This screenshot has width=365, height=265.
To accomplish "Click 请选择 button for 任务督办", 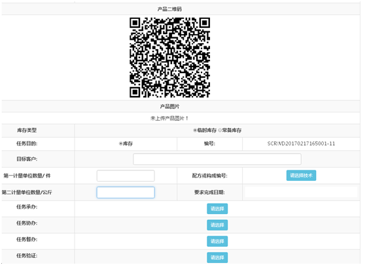I will click(217, 242).
